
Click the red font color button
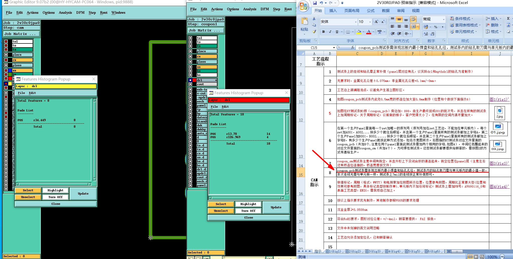click(369, 32)
